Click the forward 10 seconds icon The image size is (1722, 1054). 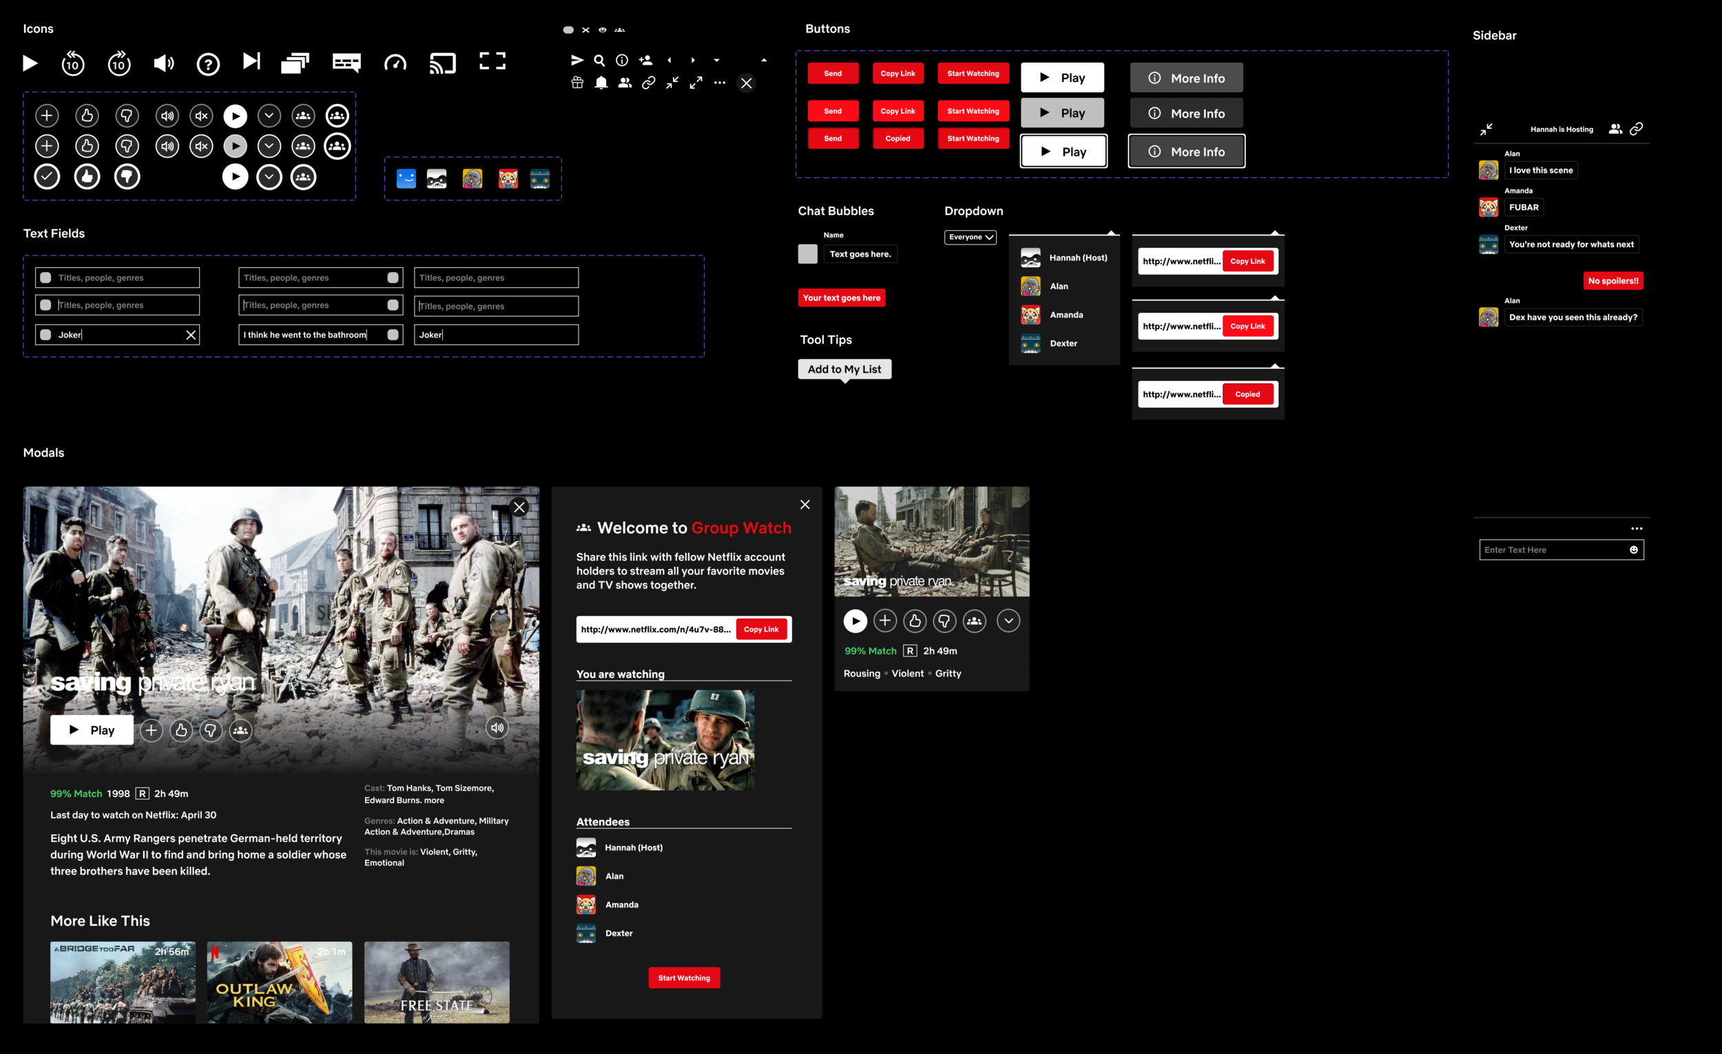(x=119, y=63)
